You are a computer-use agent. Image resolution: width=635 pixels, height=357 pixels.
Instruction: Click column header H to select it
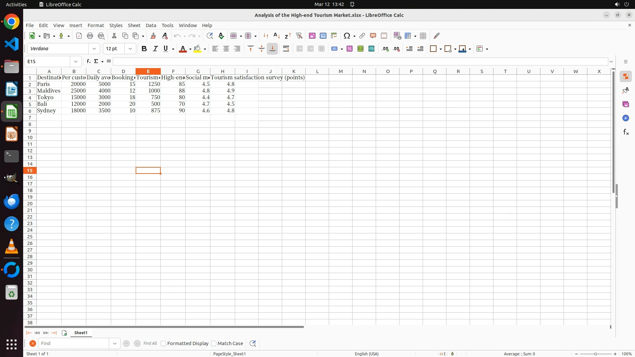click(223, 71)
